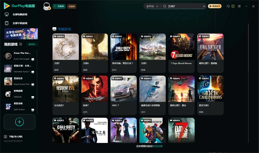
Task: Open the Final Fantasy VII cover in bottom row
Action: (x=124, y=130)
